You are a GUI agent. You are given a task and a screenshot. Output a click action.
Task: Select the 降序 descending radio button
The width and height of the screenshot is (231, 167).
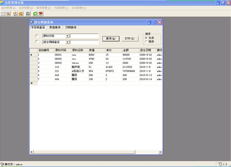146,41
